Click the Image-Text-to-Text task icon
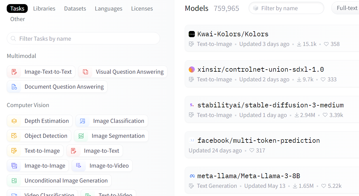Screen dimensions: 359x196 (x=14, y=72)
